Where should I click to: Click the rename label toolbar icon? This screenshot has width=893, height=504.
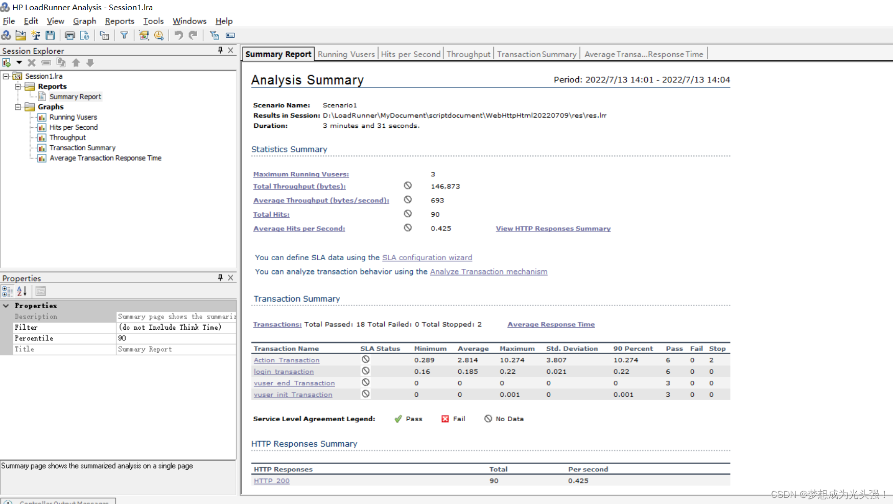coord(230,35)
